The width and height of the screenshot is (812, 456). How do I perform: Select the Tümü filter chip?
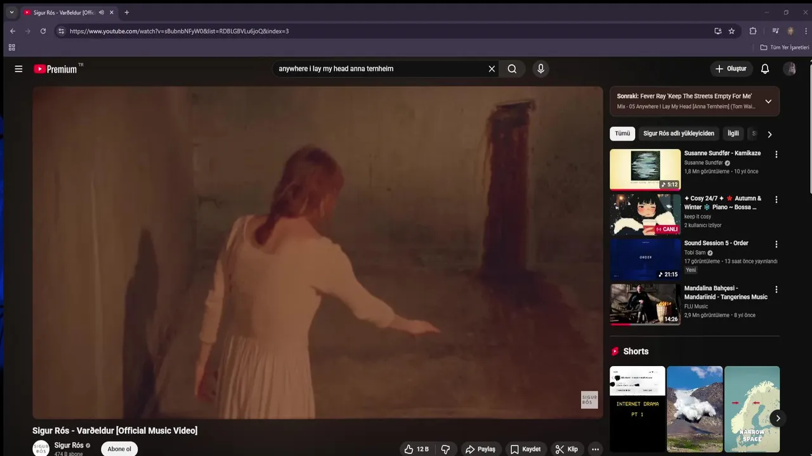[x=622, y=134]
